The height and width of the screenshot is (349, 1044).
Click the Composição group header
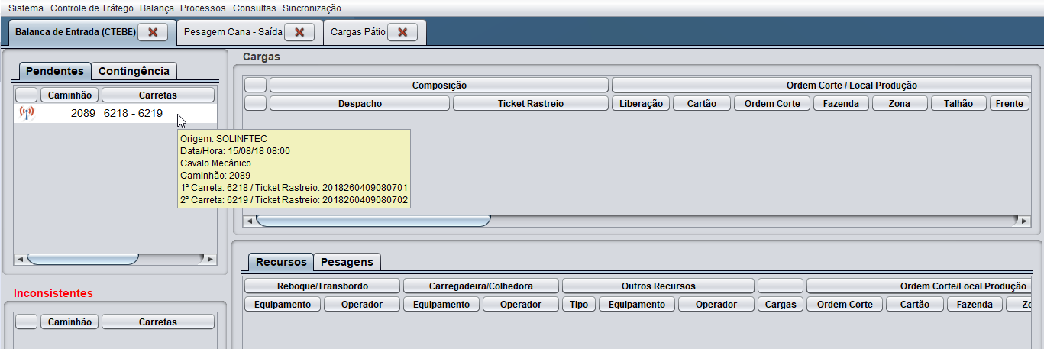pos(439,85)
